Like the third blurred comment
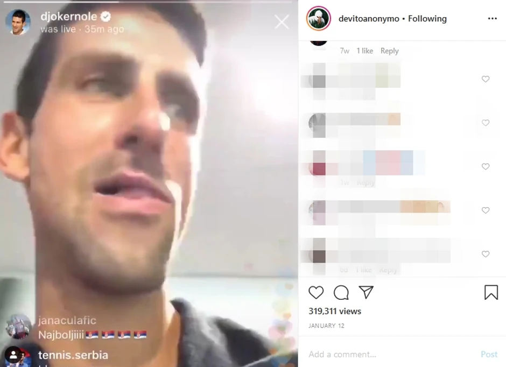Viewport: 506px width, 367px height. click(x=486, y=166)
